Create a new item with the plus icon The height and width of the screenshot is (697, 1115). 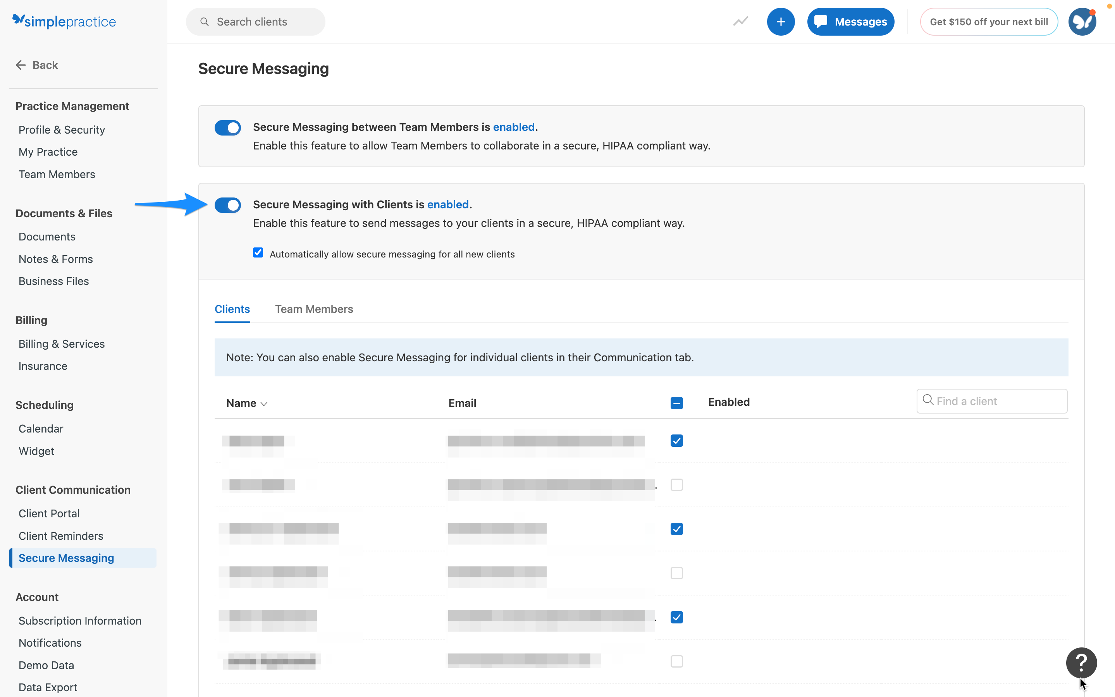(781, 21)
